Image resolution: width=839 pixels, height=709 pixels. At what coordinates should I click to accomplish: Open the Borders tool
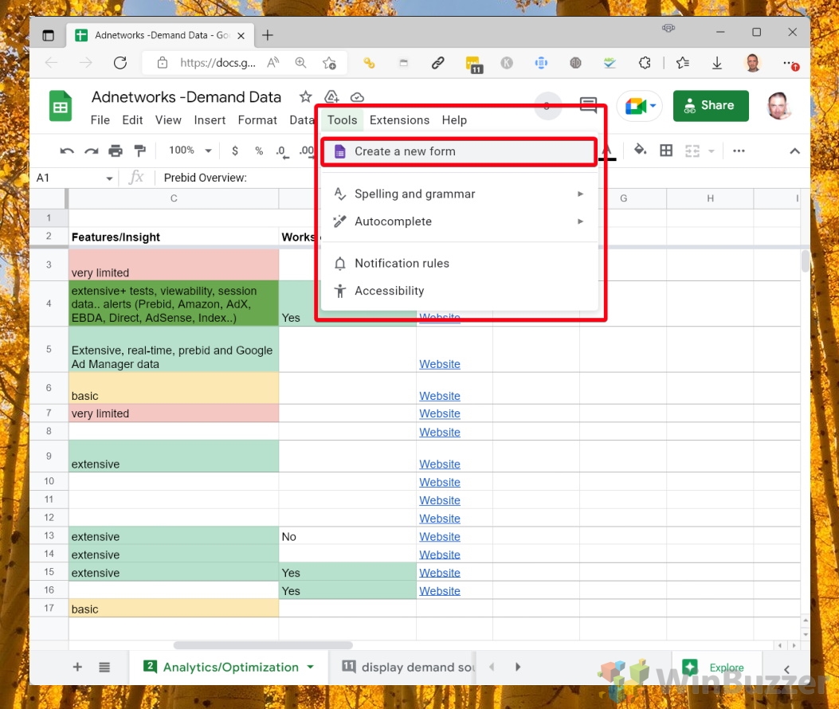pos(666,151)
